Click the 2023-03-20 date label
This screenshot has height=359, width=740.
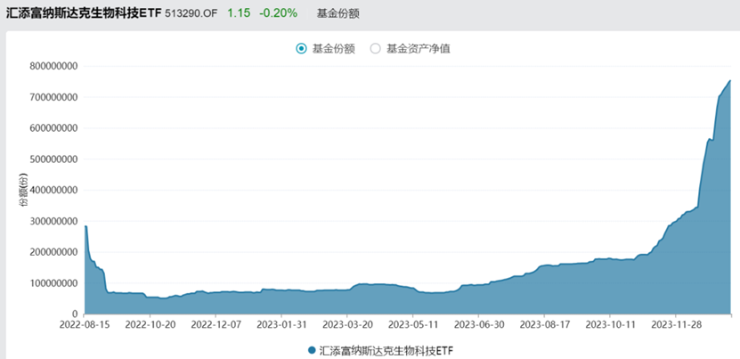pos(347,326)
